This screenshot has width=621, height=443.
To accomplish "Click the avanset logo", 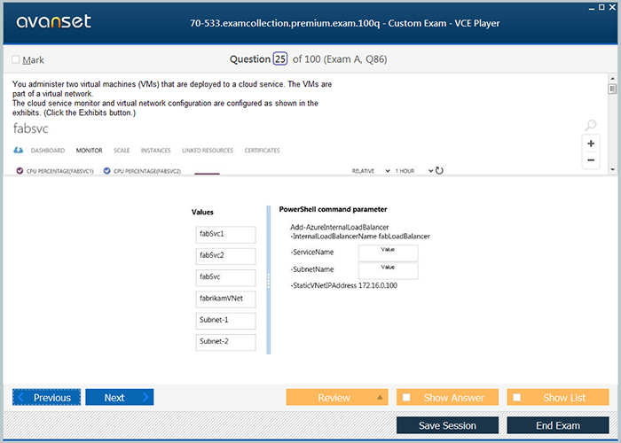I will [54, 21].
